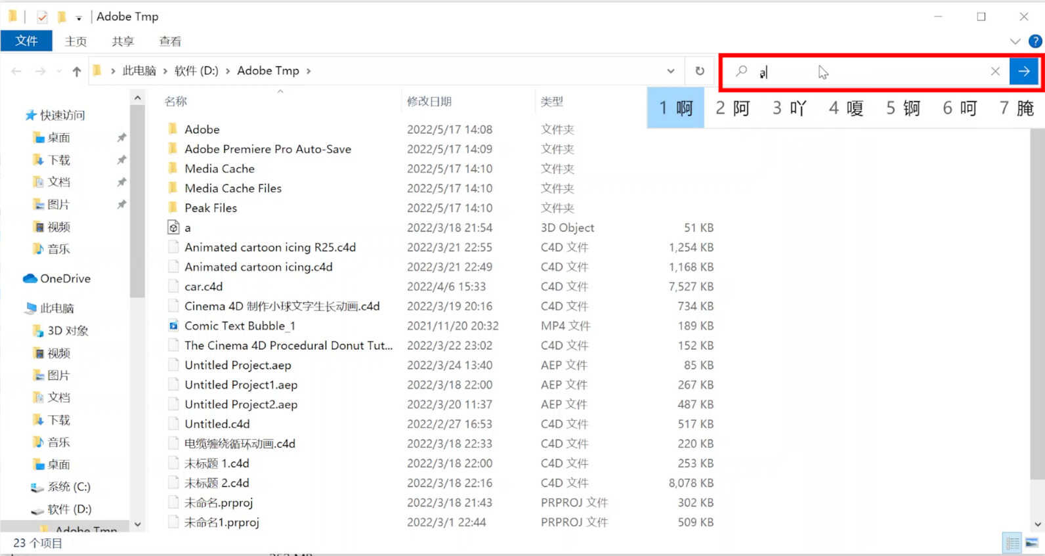Switch to the 查看 ribbon tab
The image size is (1045, 556).
tap(170, 41)
